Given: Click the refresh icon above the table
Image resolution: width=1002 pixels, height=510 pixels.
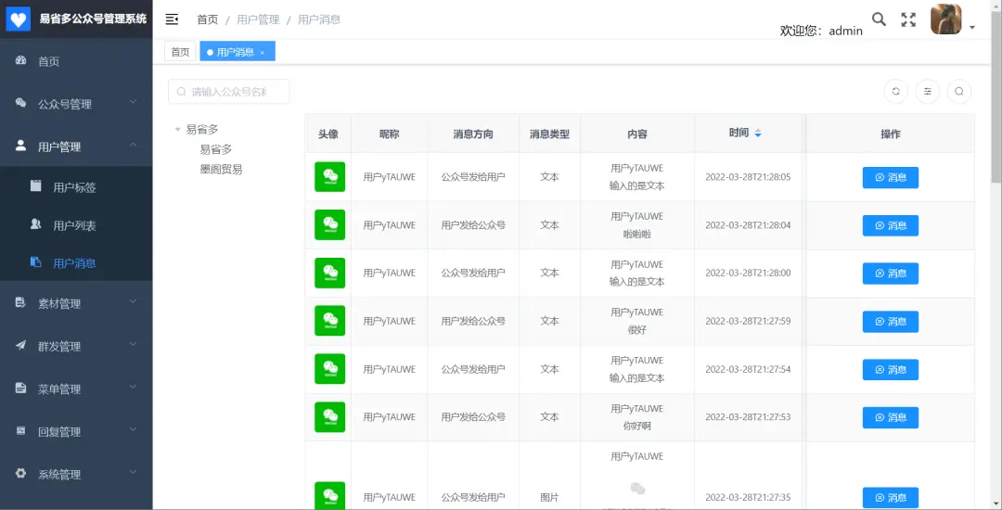Looking at the screenshot, I should pyautogui.click(x=895, y=91).
